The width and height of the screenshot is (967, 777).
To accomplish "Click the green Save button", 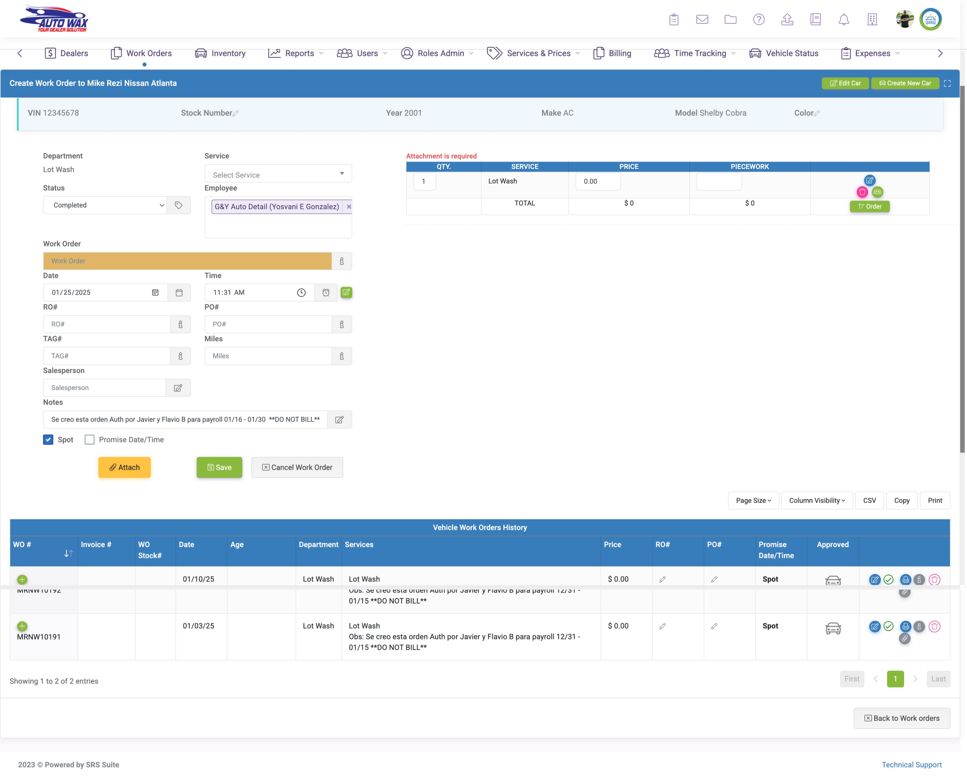I will 219,468.
